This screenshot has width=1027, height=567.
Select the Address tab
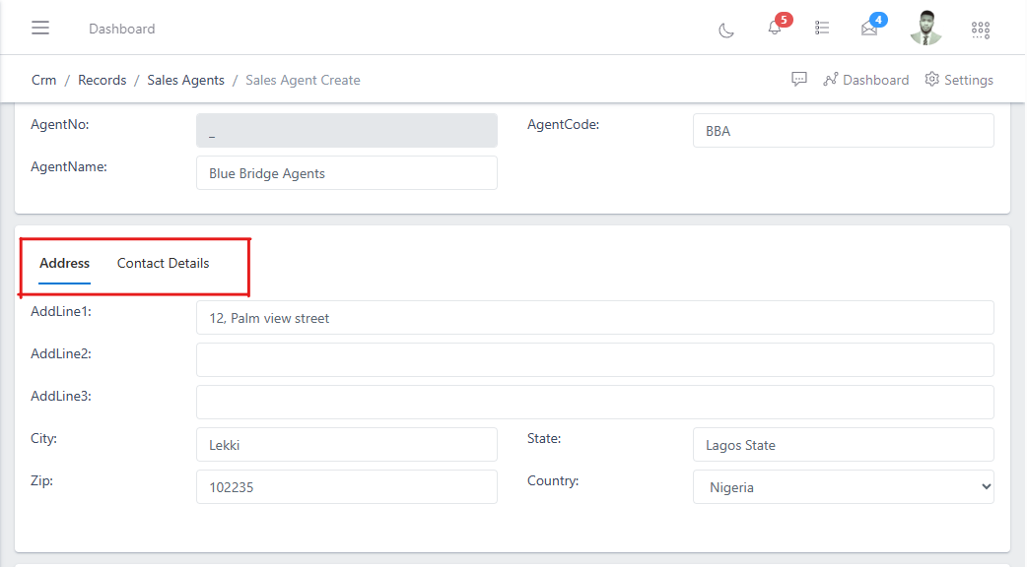pyautogui.click(x=64, y=263)
